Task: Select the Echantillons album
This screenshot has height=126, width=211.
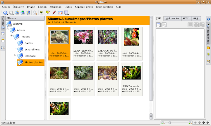Action: pyautogui.click(x=32, y=50)
